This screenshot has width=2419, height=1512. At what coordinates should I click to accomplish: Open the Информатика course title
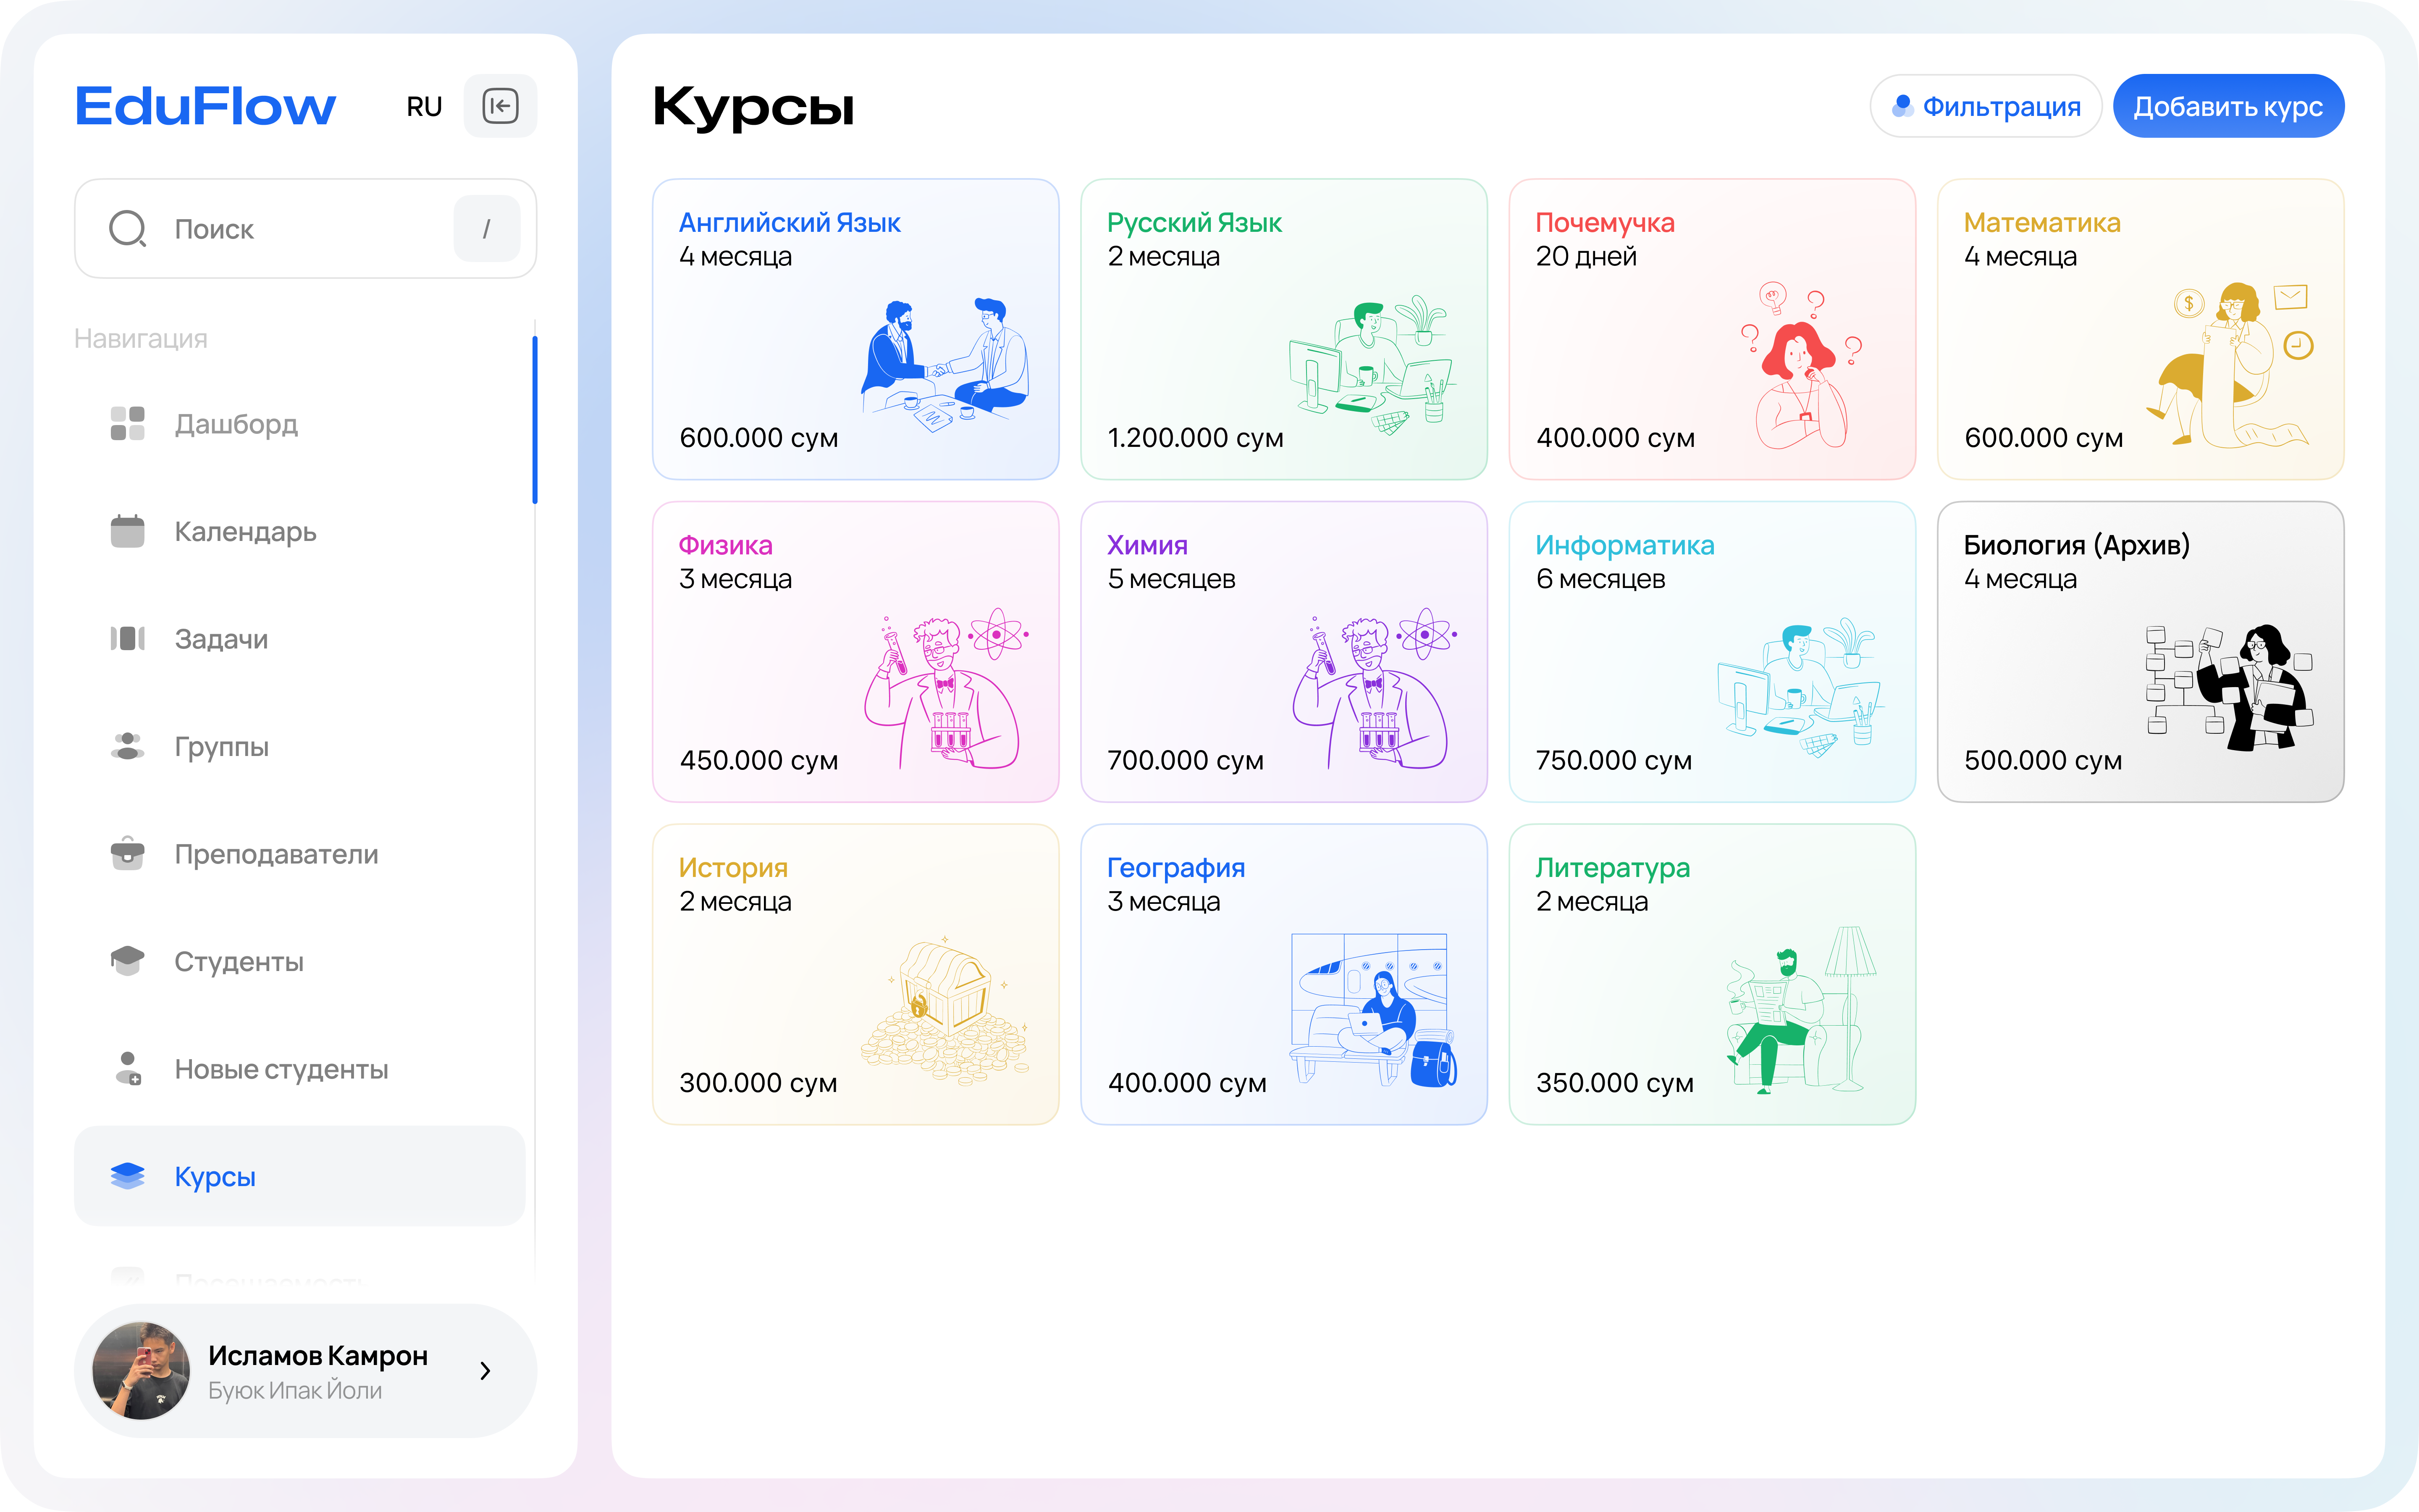(1624, 545)
